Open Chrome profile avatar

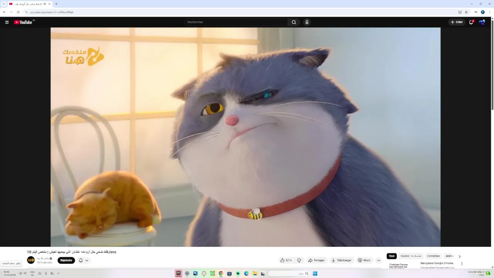[x=482, y=12]
